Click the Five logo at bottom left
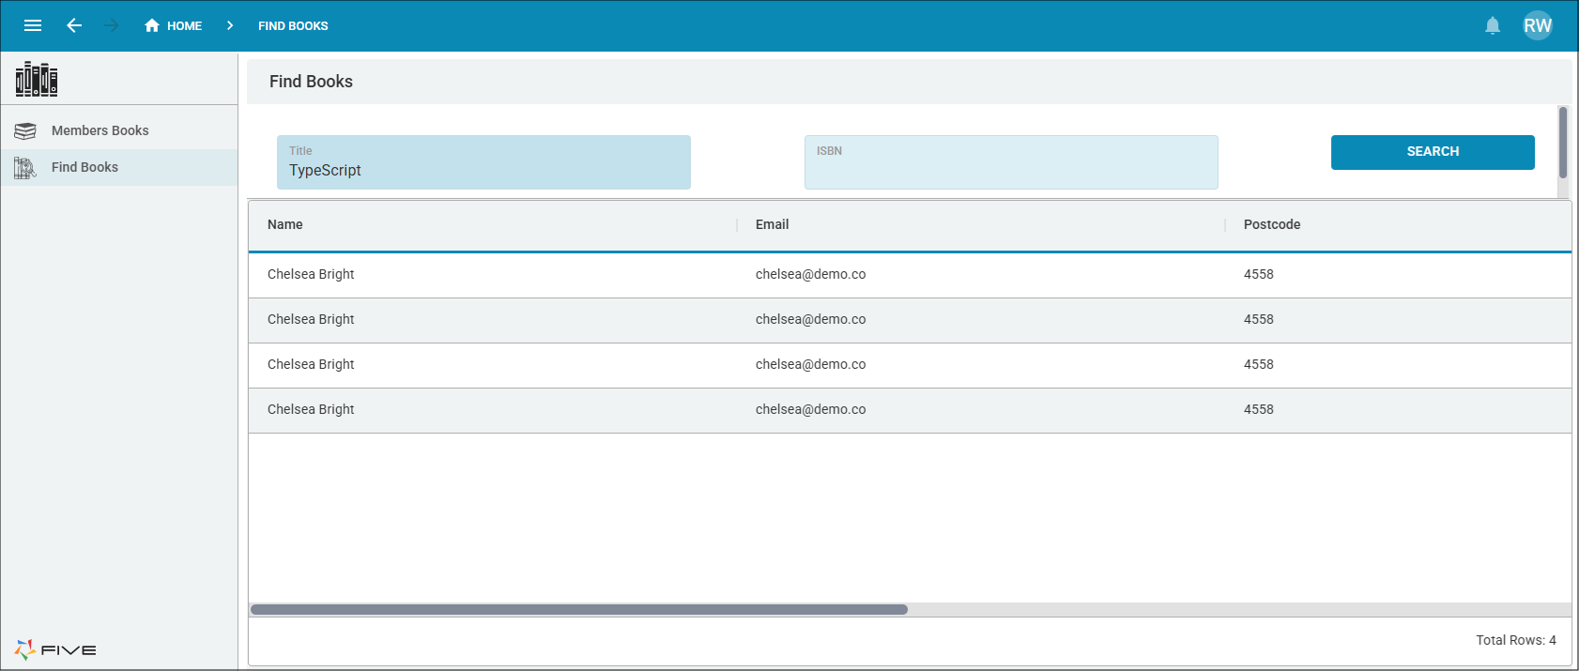This screenshot has width=1579, height=671. [x=55, y=649]
